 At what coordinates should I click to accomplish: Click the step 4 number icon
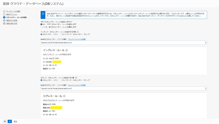pyautogui.click(x=4, y=20)
